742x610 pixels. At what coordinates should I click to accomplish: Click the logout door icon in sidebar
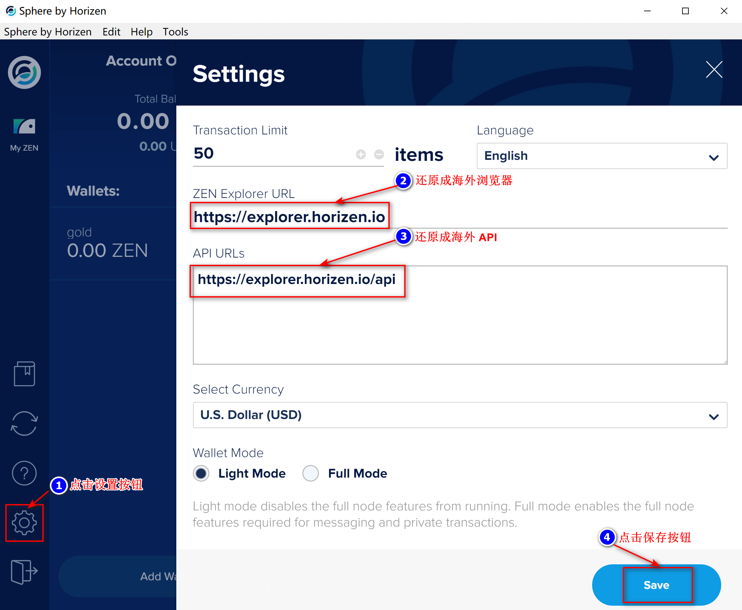(24, 572)
